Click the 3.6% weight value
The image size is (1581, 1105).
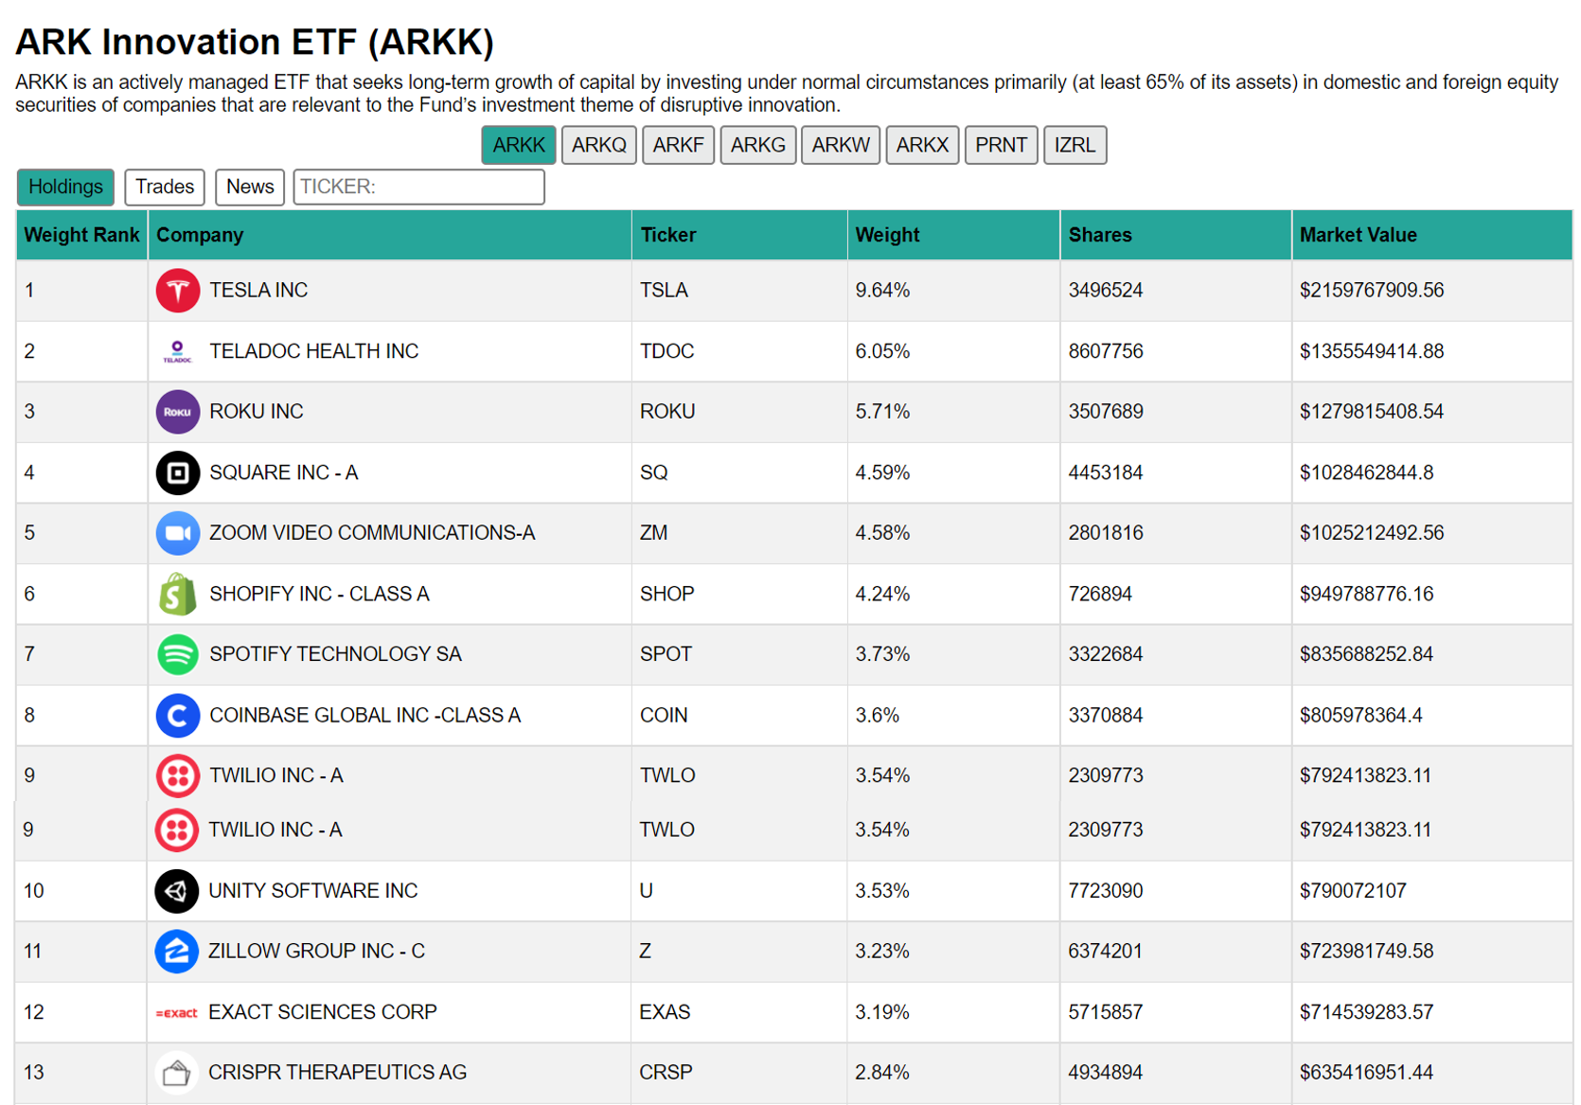[x=878, y=716]
